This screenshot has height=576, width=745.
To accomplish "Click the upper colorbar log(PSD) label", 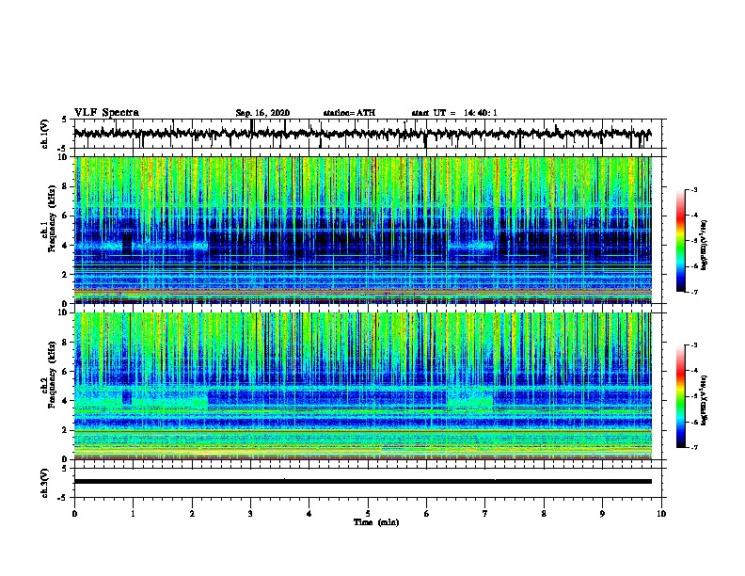I will click(x=705, y=245).
